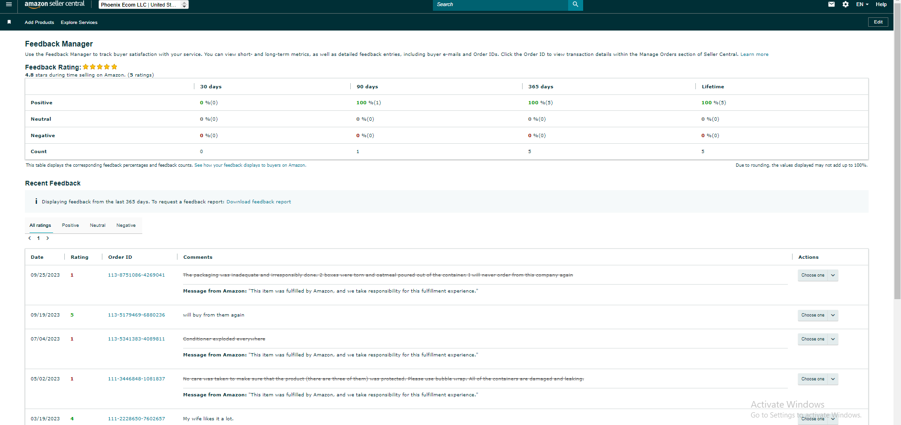Click the Rating column header
The image size is (901, 425).
[79, 257]
